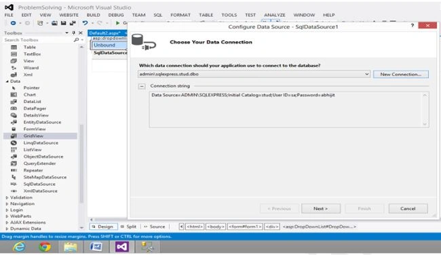The width and height of the screenshot is (441, 255).
Task: Click Cancel in the wizard
Action: click(x=408, y=209)
